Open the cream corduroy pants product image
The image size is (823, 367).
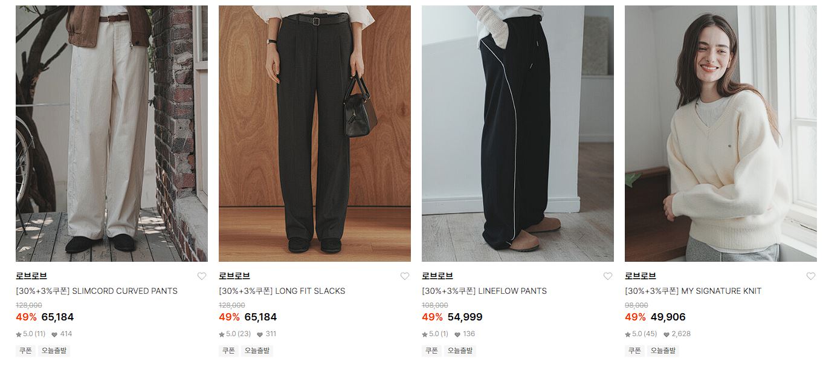[112, 134]
